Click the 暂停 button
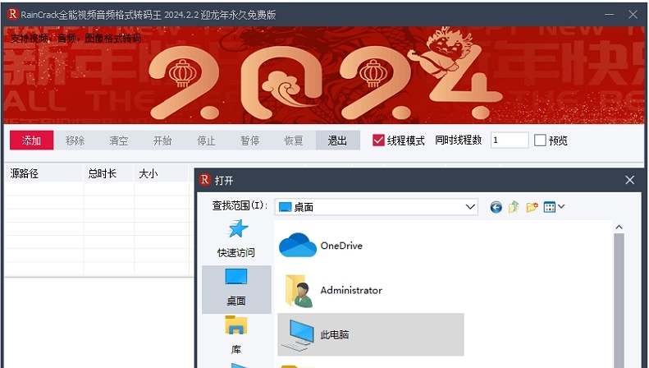Image resolution: width=649 pixels, height=368 pixels. [x=250, y=140]
